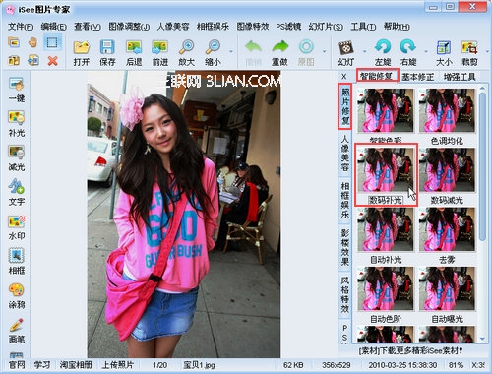Image resolution: width=492 pixels, height=374 pixels.
Task: Select 照片修复 vertical tab
Action: [x=345, y=106]
